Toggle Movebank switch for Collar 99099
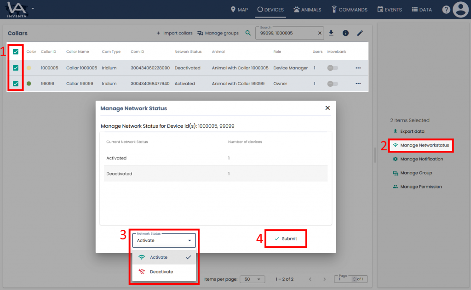 [333, 84]
